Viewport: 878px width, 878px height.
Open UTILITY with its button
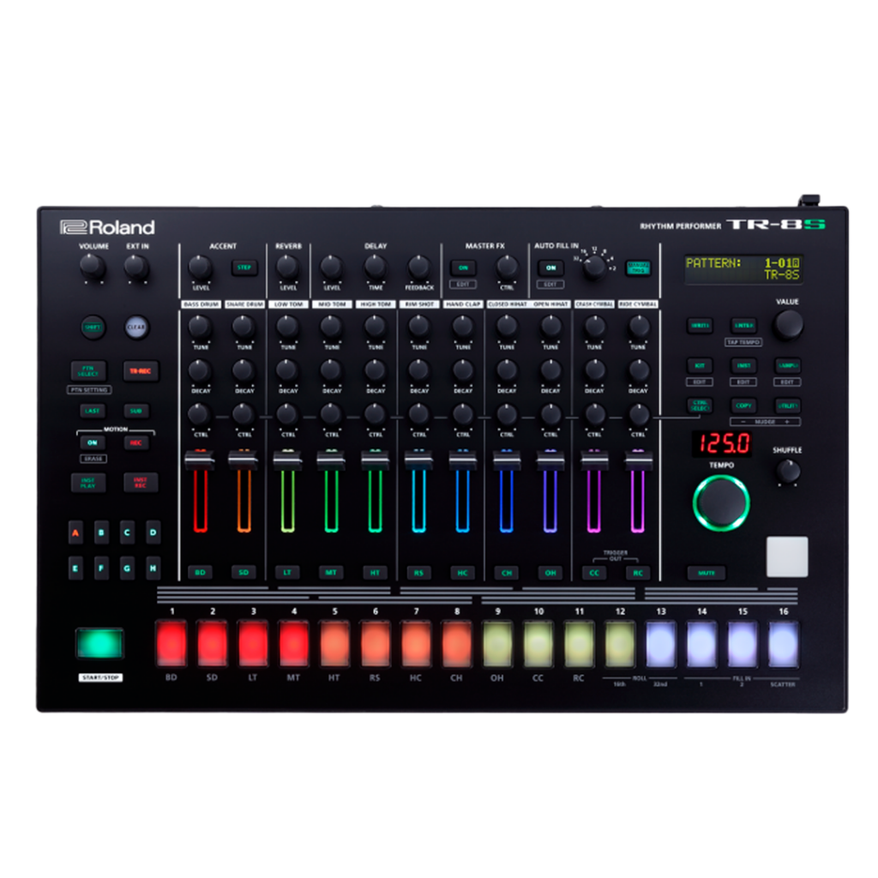point(787,406)
